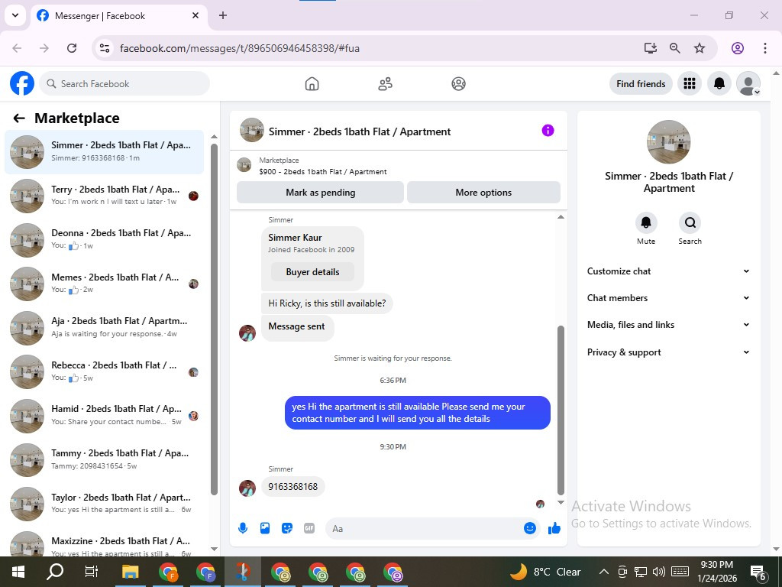Mute this conversation with the bell icon

pos(646,222)
